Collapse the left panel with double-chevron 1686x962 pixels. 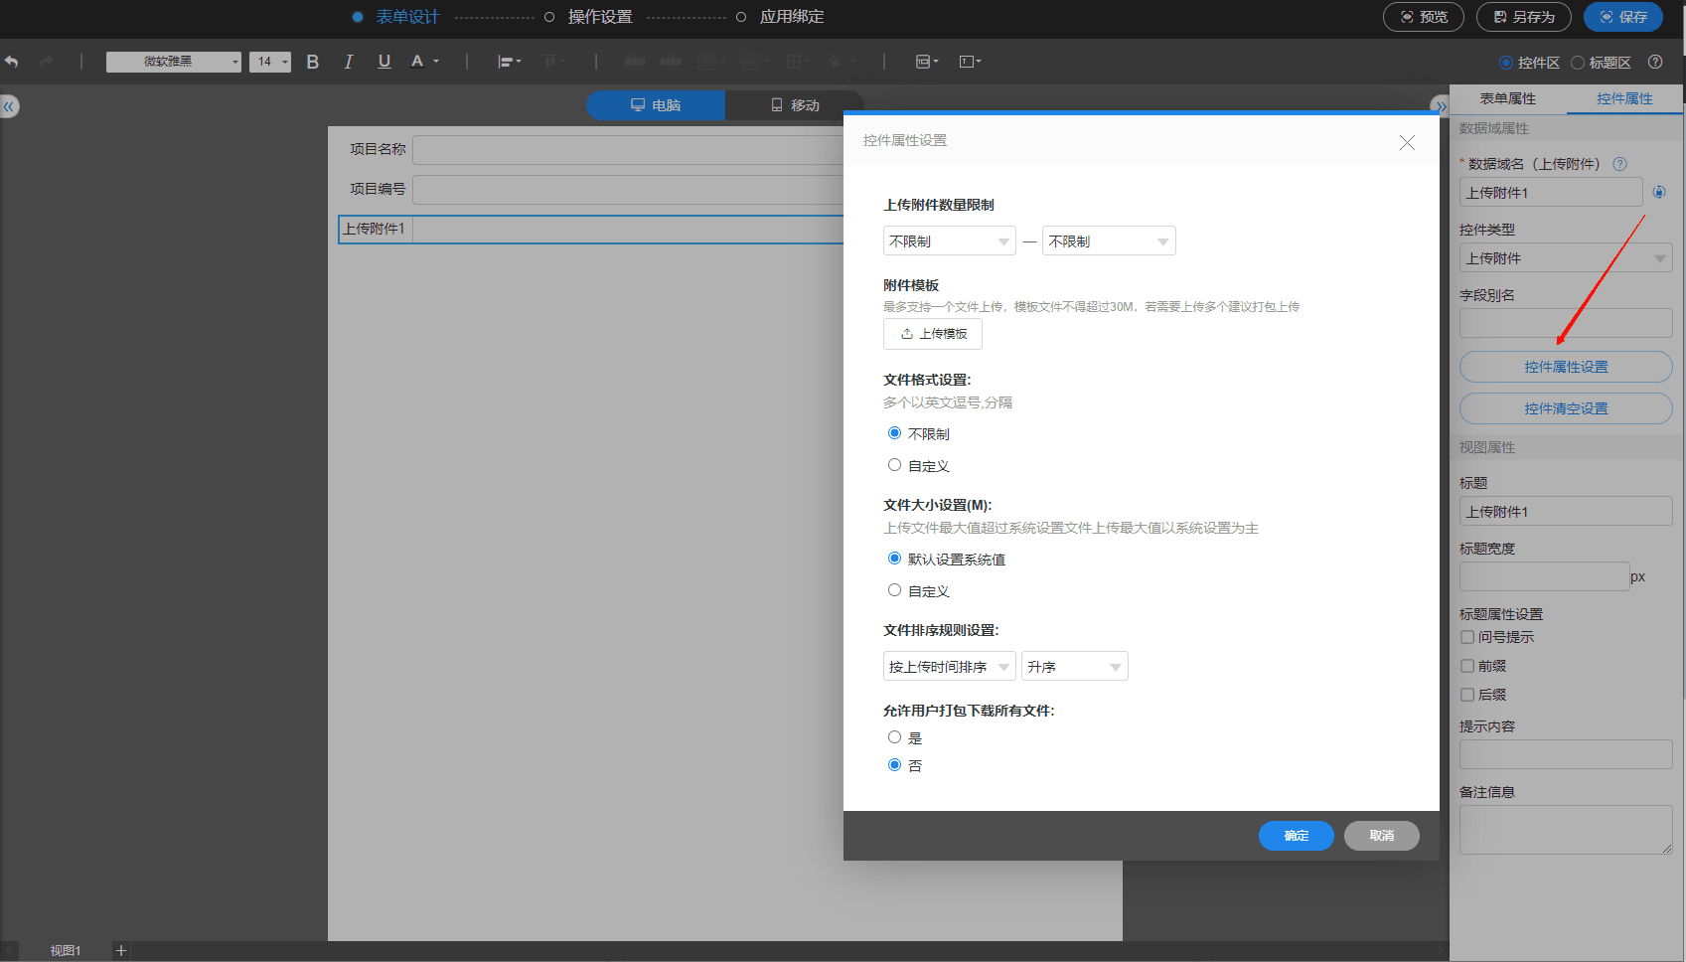(x=9, y=106)
